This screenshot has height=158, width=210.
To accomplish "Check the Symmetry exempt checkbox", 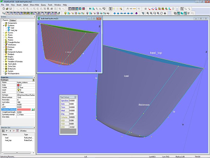I will [x=18, y=114].
